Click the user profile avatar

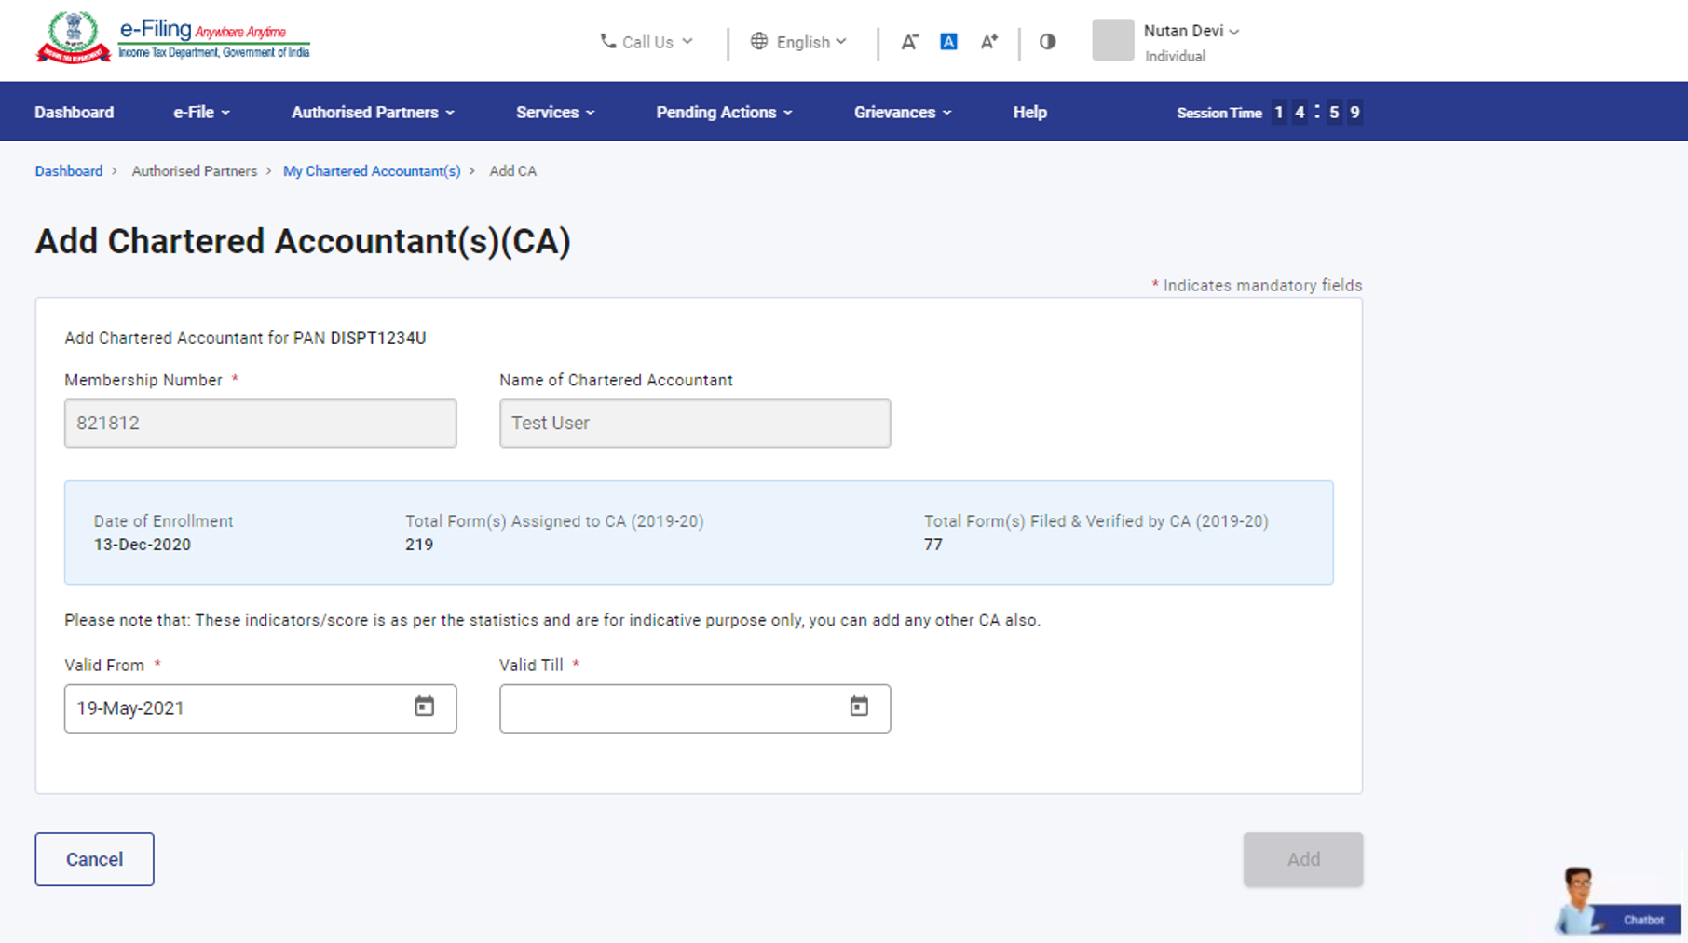point(1112,41)
